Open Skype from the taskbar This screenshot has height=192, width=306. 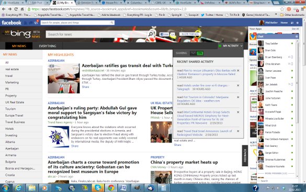pyautogui.click(x=98, y=188)
